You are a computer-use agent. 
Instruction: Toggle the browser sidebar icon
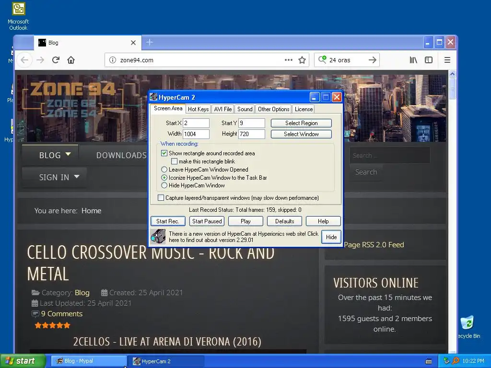(x=429, y=60)
